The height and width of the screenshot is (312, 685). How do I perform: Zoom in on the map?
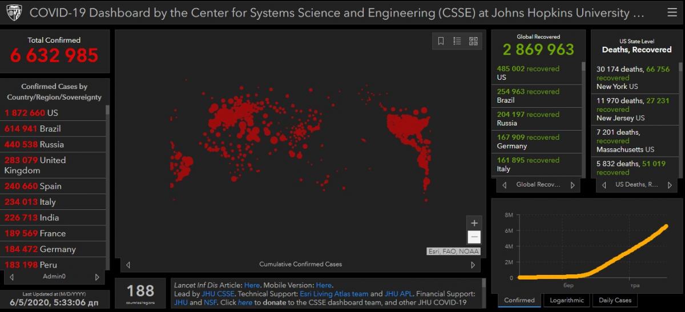point(474,223)
